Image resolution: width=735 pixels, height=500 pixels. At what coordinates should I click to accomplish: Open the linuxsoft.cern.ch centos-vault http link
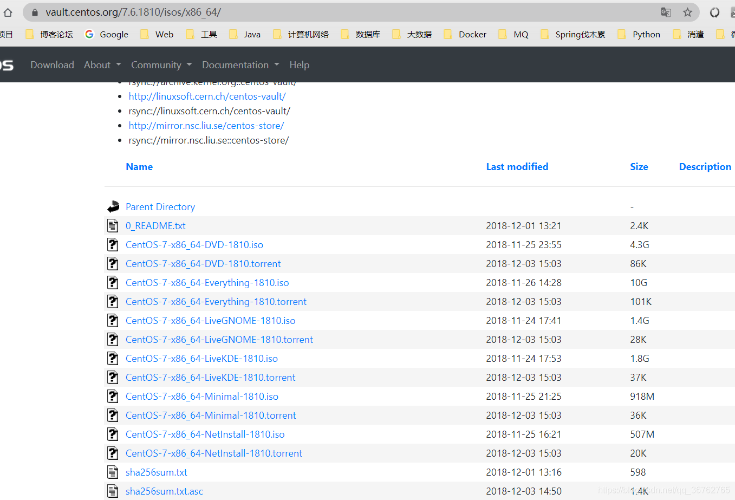click(207, 96)
